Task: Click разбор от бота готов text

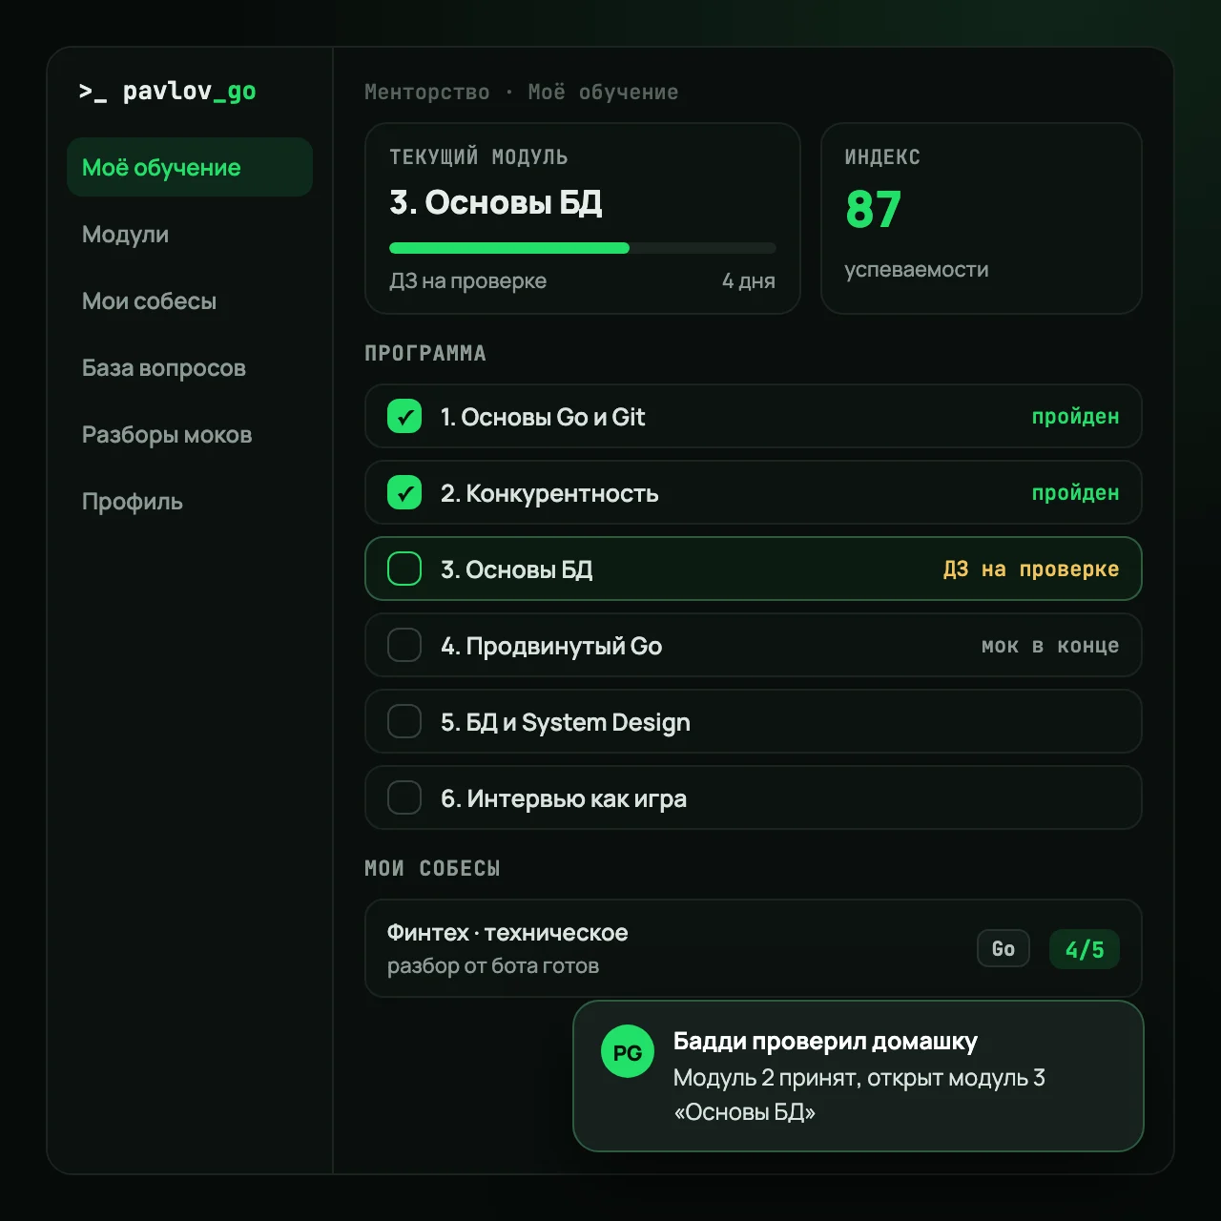Action: point(493,966)
